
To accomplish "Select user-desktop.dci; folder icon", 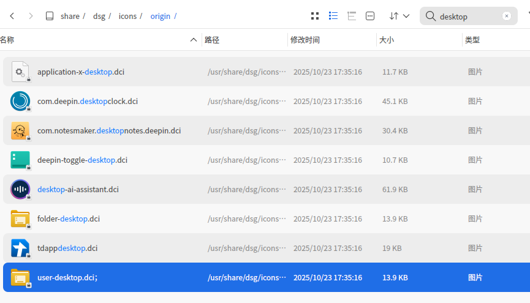I will point(20,277).
